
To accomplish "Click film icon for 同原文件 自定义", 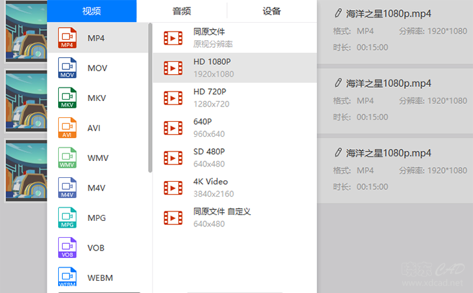I will tap(173, 218).
